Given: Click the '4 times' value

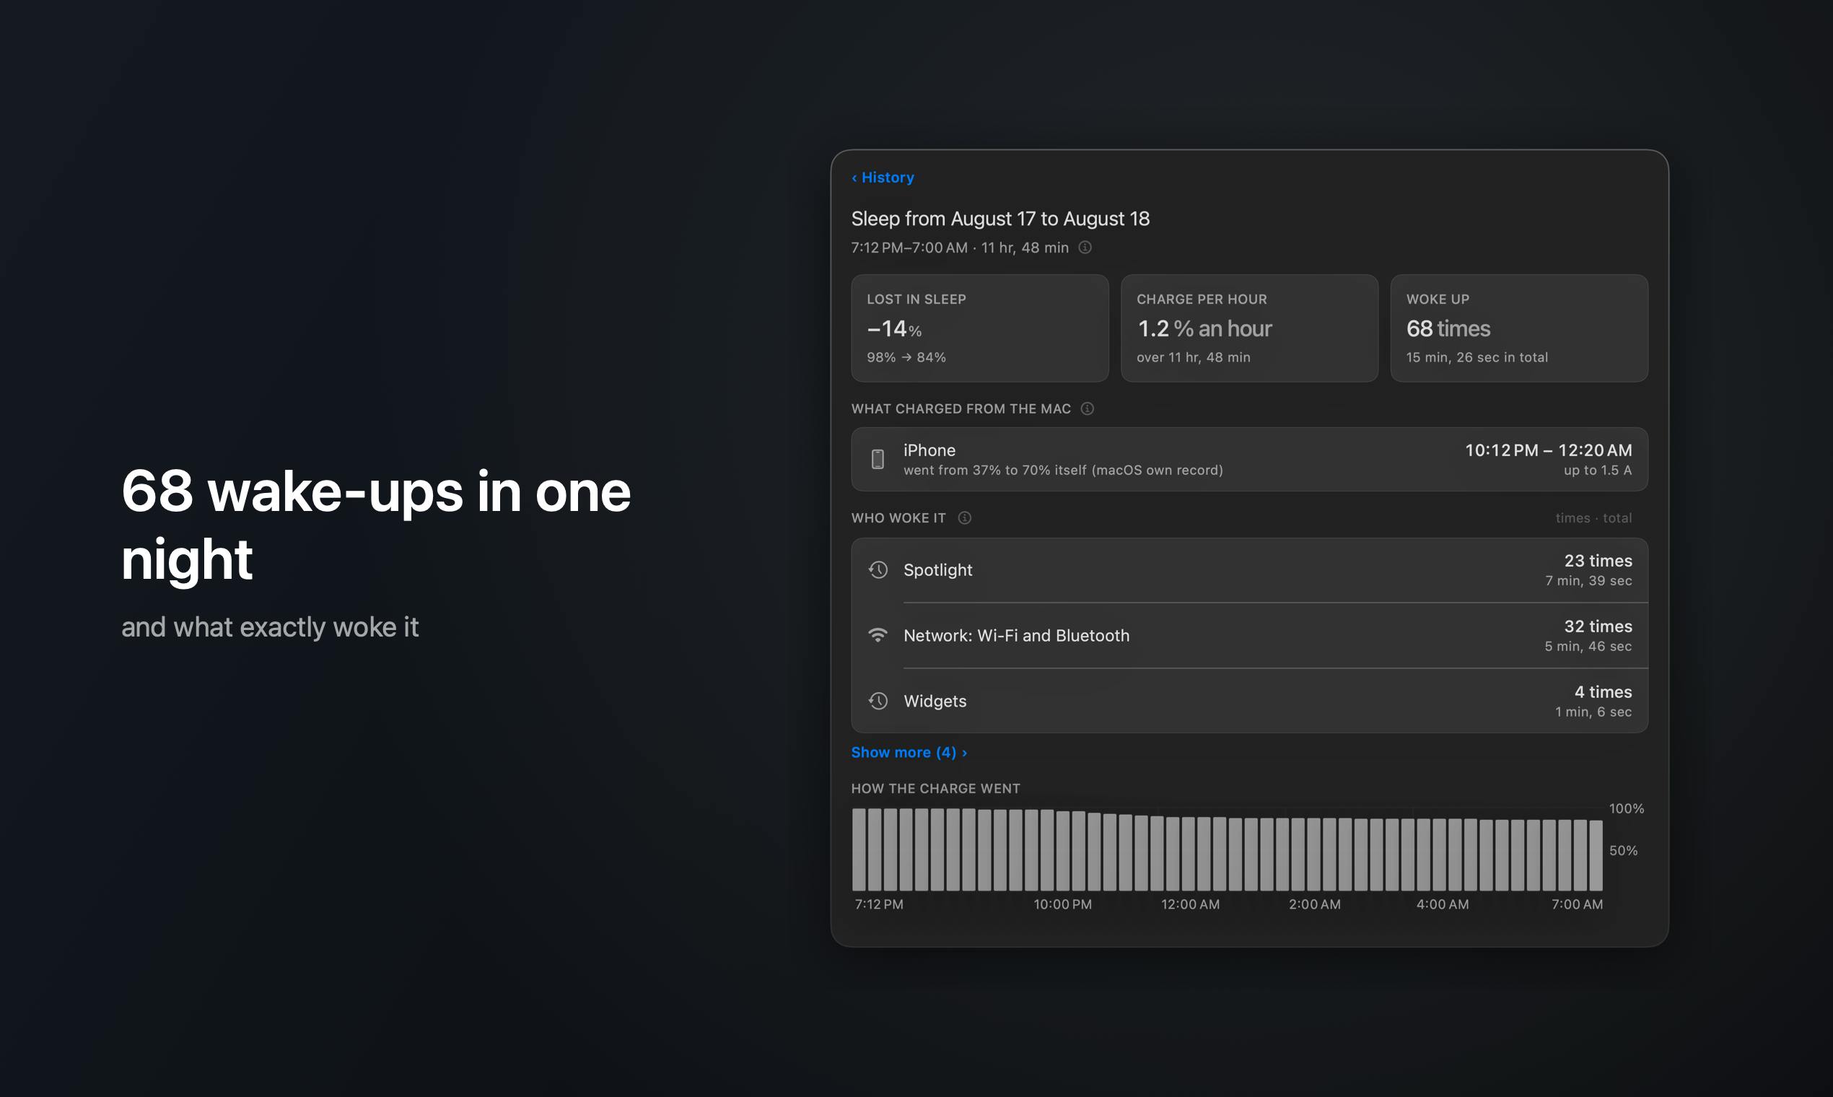Looking at the screenshot, I should [1603, 692].
